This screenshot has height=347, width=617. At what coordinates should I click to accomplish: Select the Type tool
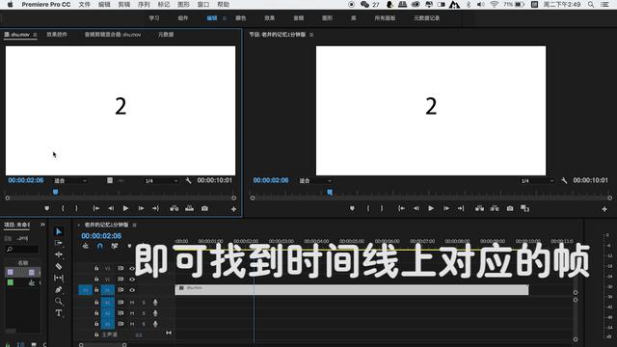(x=59, y=313)
